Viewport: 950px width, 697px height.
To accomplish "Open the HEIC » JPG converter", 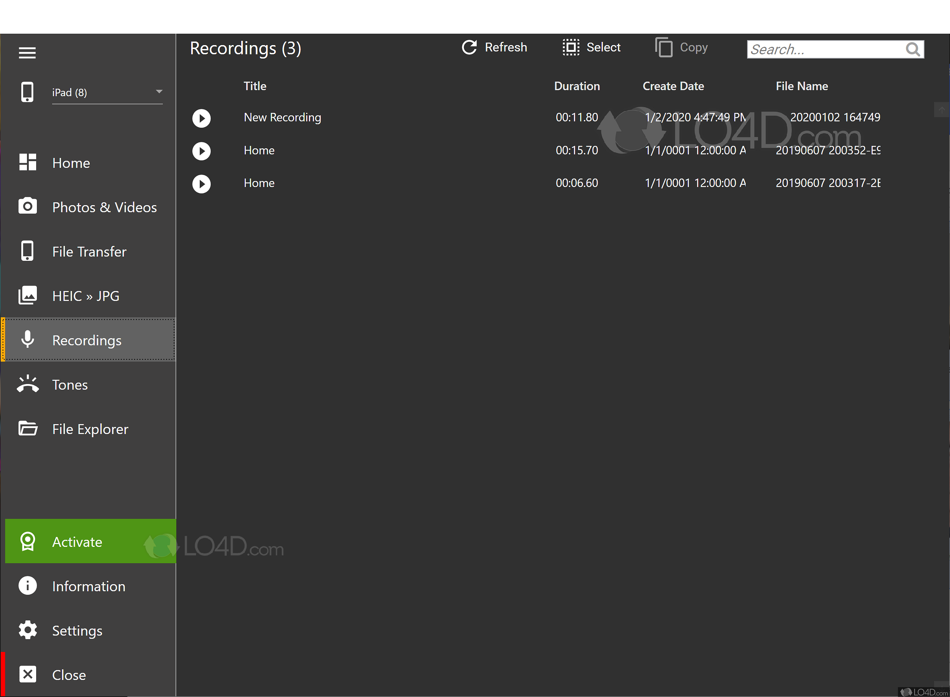I will point(85,296).
